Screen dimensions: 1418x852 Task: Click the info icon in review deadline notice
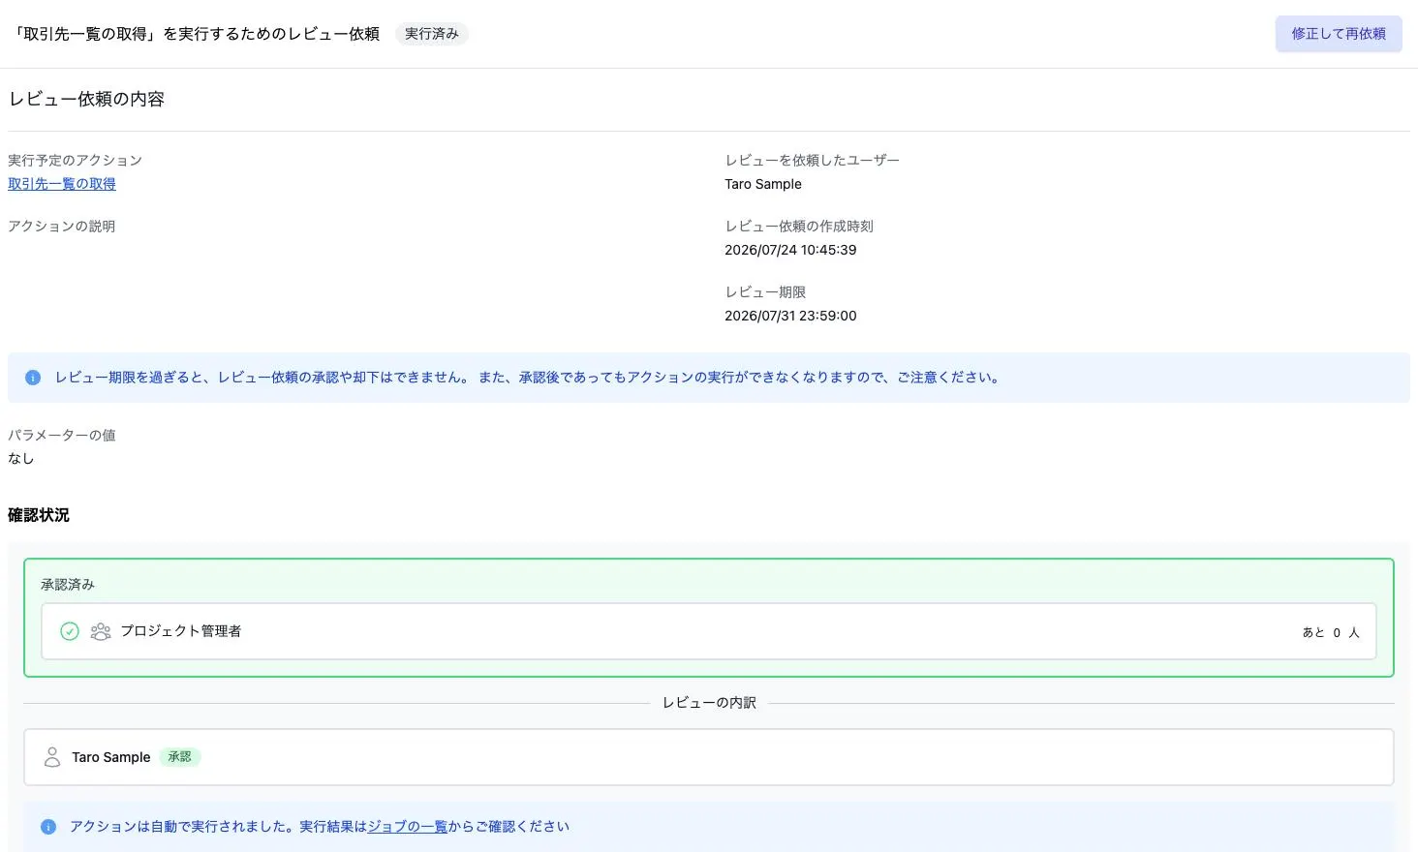point(33,378)
